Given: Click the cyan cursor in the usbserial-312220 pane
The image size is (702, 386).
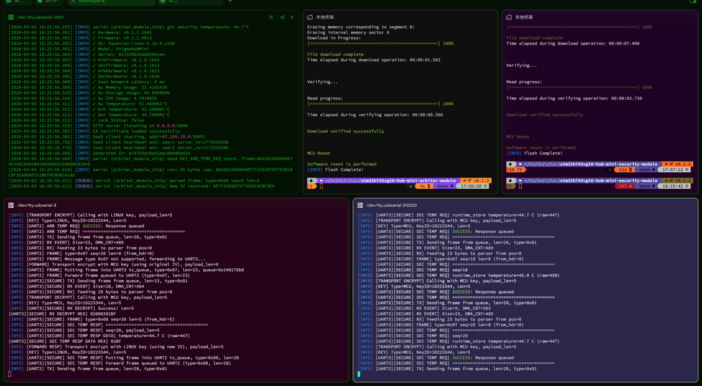Looking at the screenshot, I should [358, 374].
